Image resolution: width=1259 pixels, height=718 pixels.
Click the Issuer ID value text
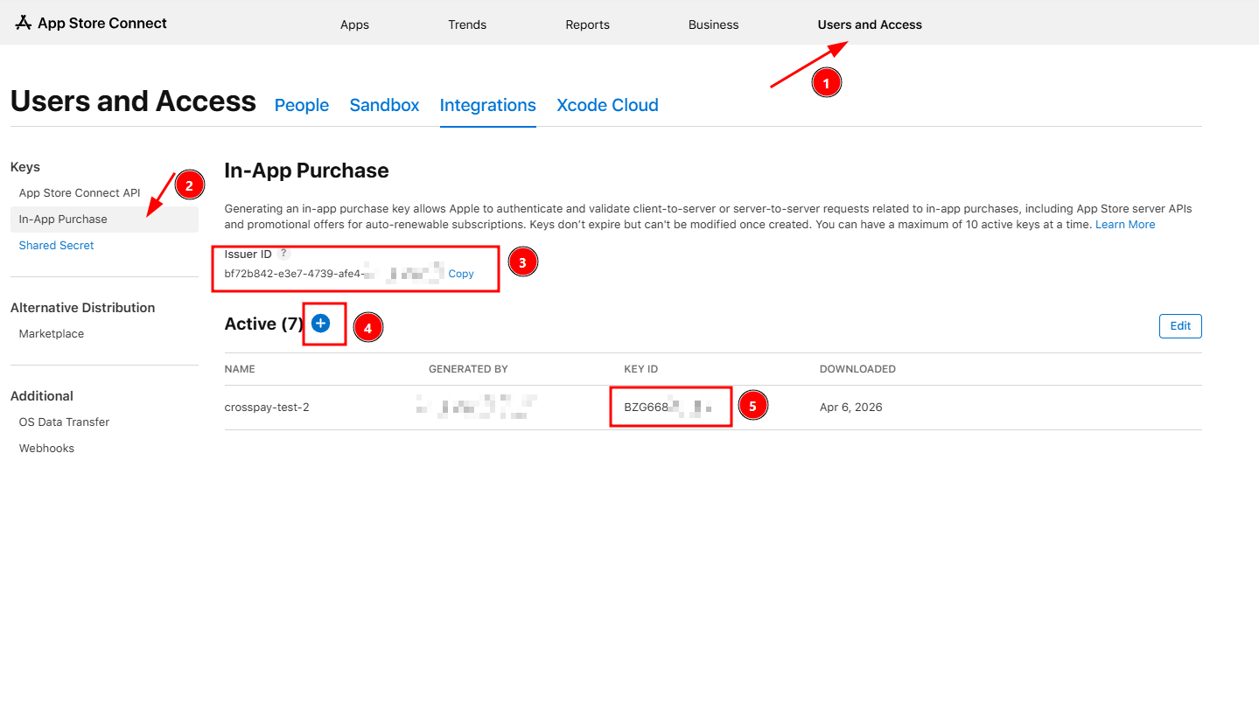334,274
